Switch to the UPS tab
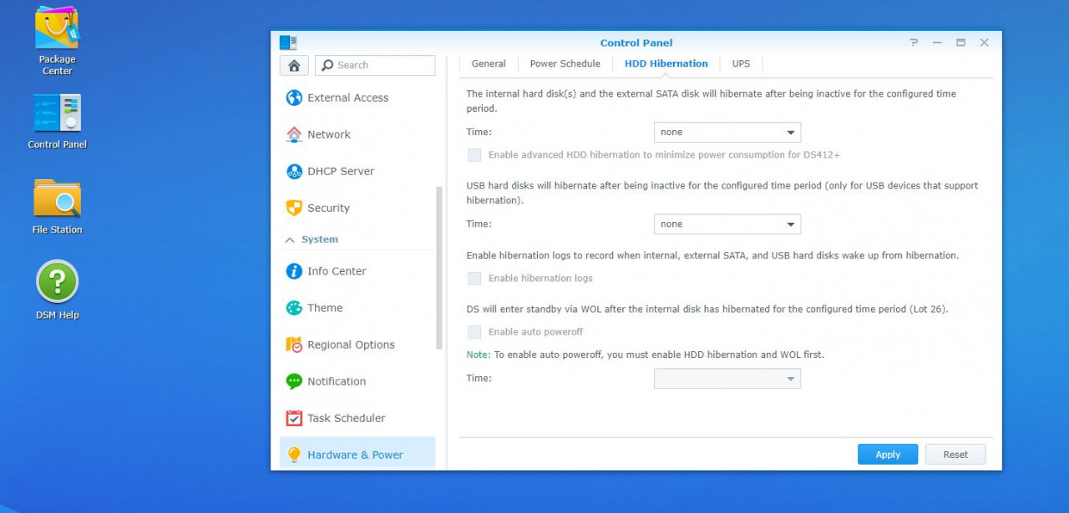 (x=741, y=63)
